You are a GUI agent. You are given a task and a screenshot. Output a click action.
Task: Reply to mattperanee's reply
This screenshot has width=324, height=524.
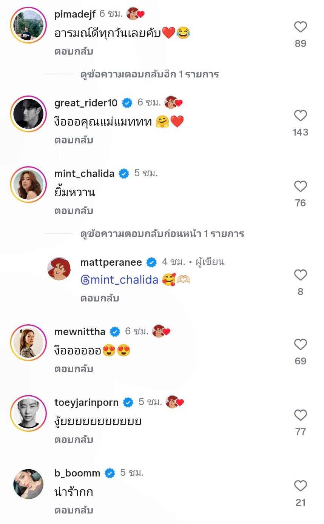(100, 298)
